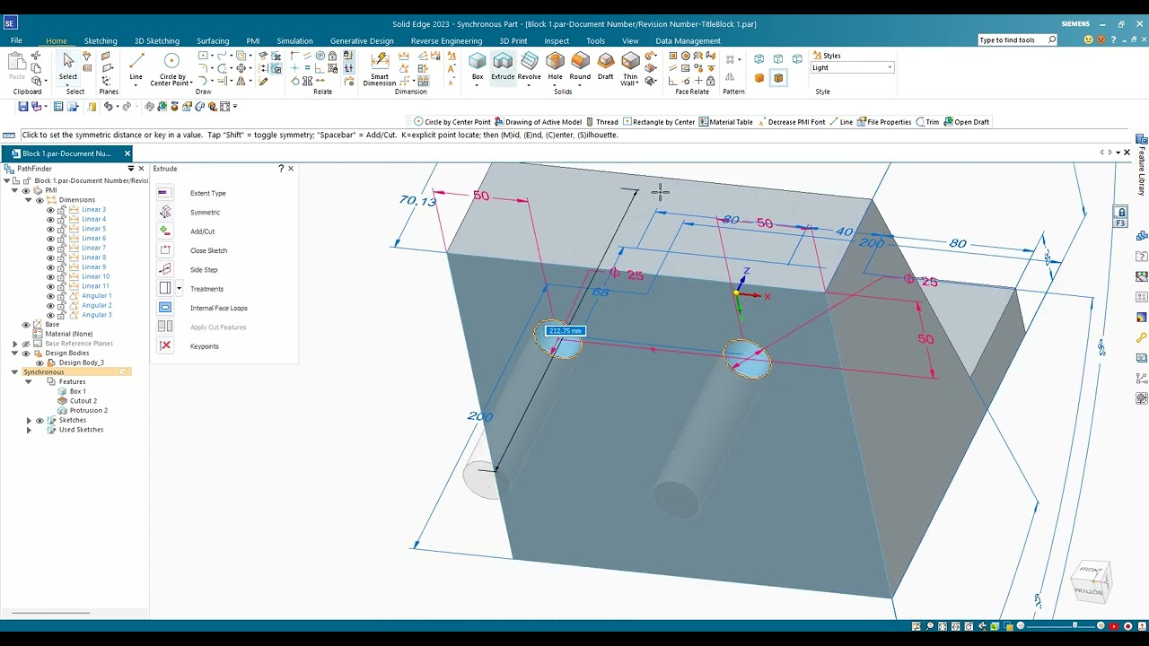Click the Trim shortcut command
The image size is (1149, 646).
click(927, 122)
